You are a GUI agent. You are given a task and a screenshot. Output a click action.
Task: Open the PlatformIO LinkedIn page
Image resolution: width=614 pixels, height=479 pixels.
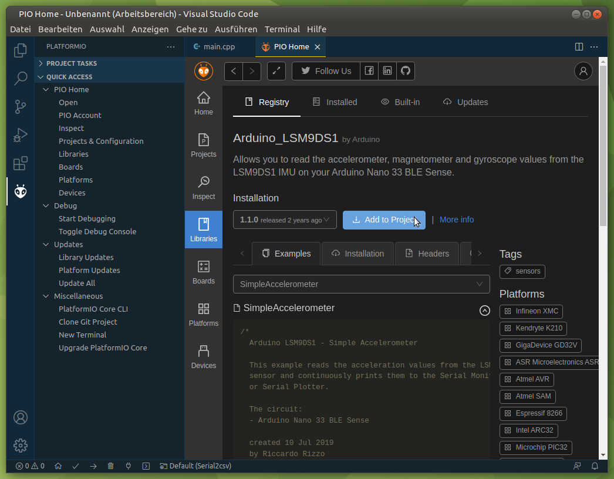pos(387,71)
